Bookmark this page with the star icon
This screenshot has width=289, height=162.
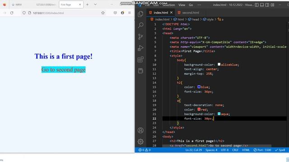click(103, 13)
